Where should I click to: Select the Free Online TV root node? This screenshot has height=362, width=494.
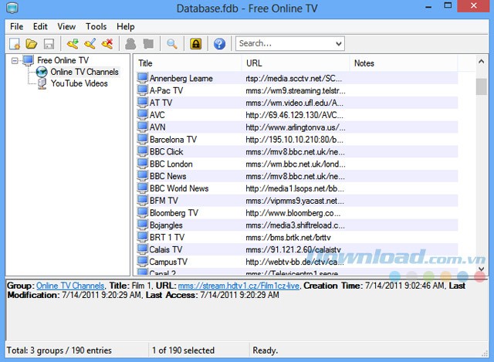pos(63,60)
